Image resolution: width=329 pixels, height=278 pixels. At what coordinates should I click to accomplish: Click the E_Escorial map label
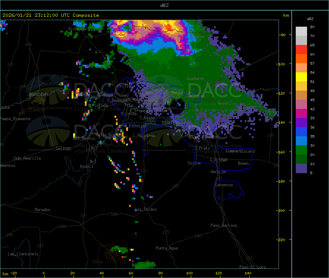135,126
